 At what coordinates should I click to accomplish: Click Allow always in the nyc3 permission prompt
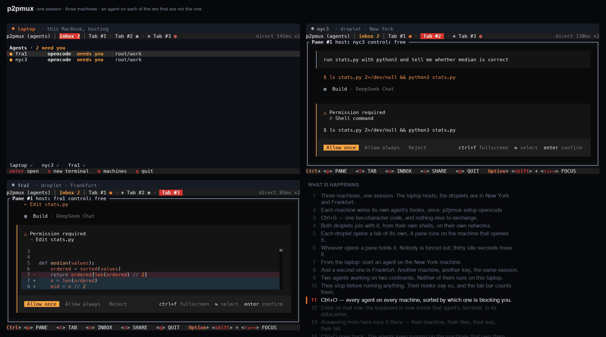(382, 147)
